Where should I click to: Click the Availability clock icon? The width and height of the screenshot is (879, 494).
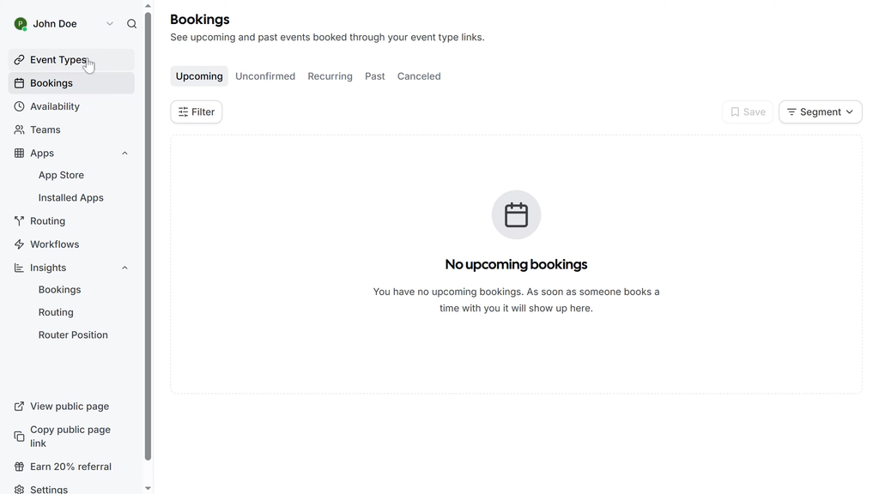point(19,106)
